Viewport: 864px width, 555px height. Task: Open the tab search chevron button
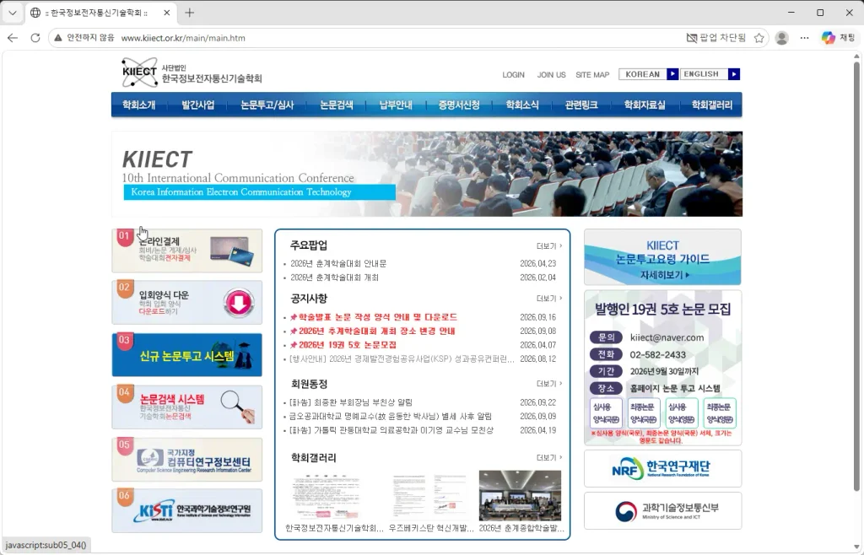click(x=12, y=12)
